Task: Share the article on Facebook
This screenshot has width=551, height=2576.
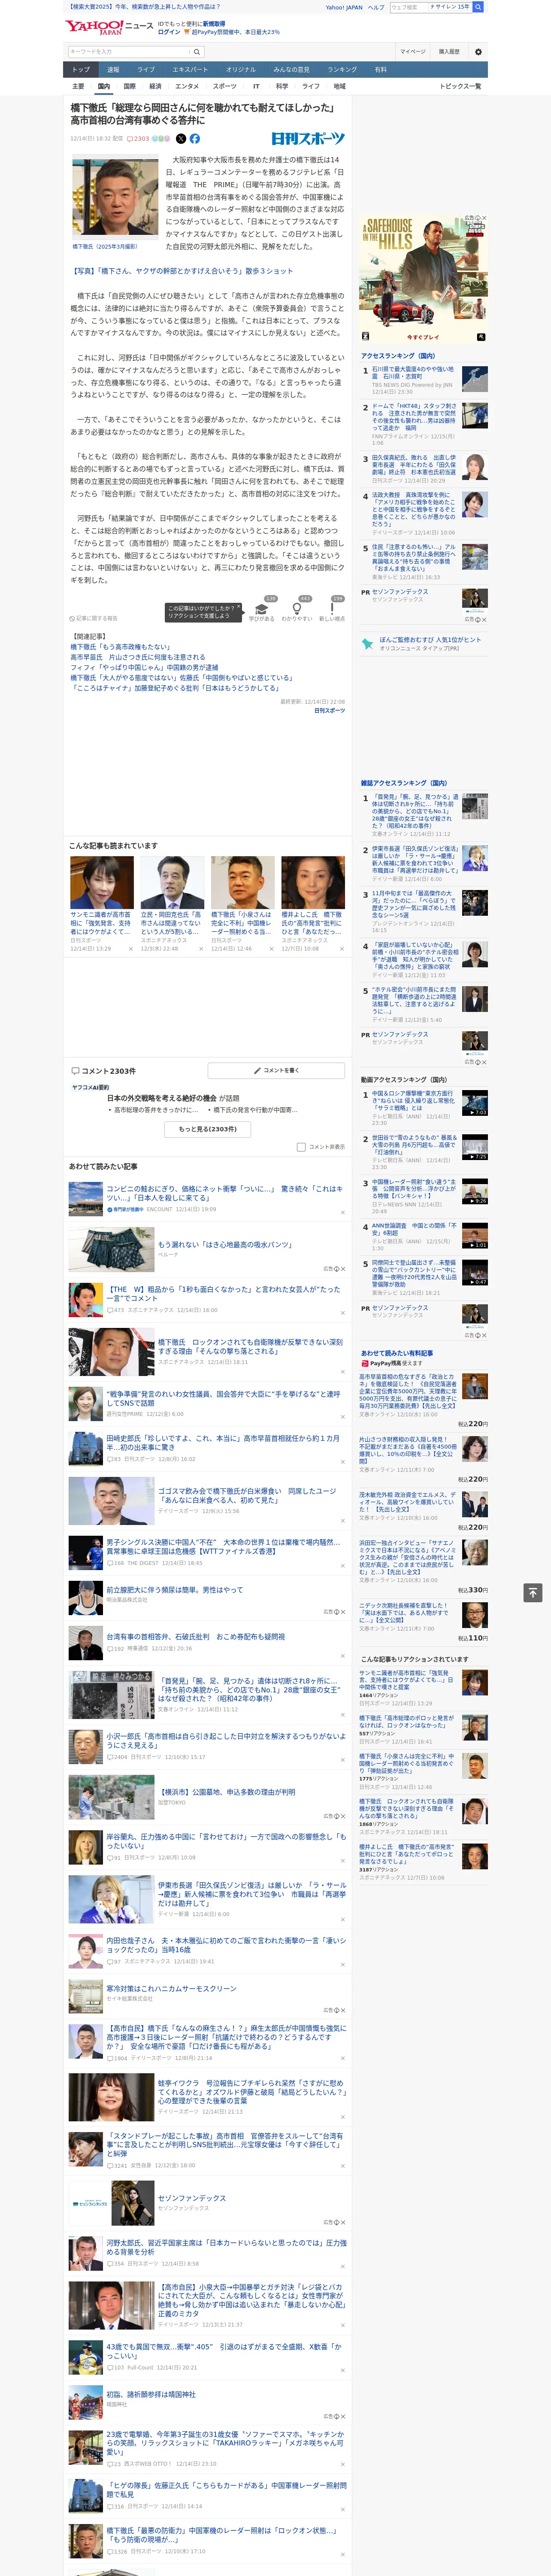Action: [x=194, y=139]
